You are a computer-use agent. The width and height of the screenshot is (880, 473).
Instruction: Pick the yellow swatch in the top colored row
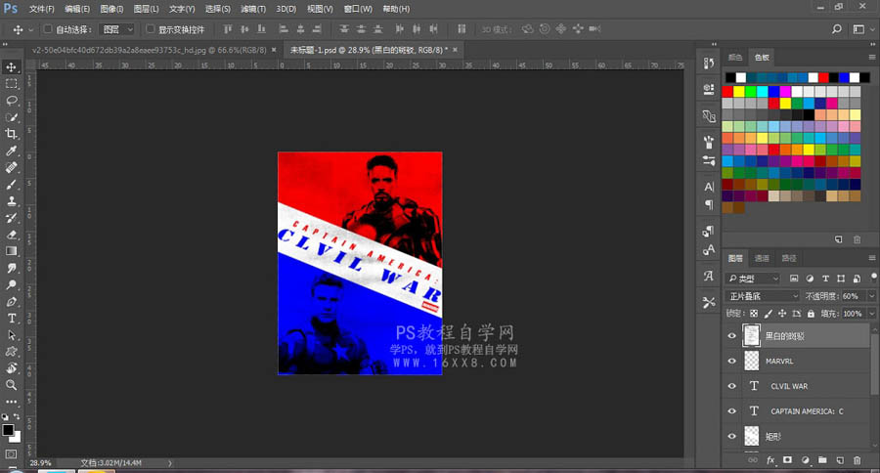[739, 92]
